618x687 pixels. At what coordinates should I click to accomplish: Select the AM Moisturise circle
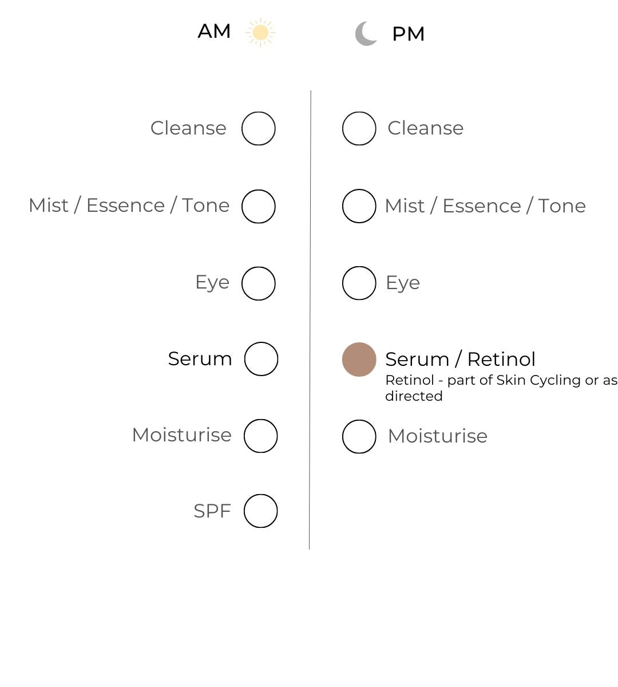(261, 436)
